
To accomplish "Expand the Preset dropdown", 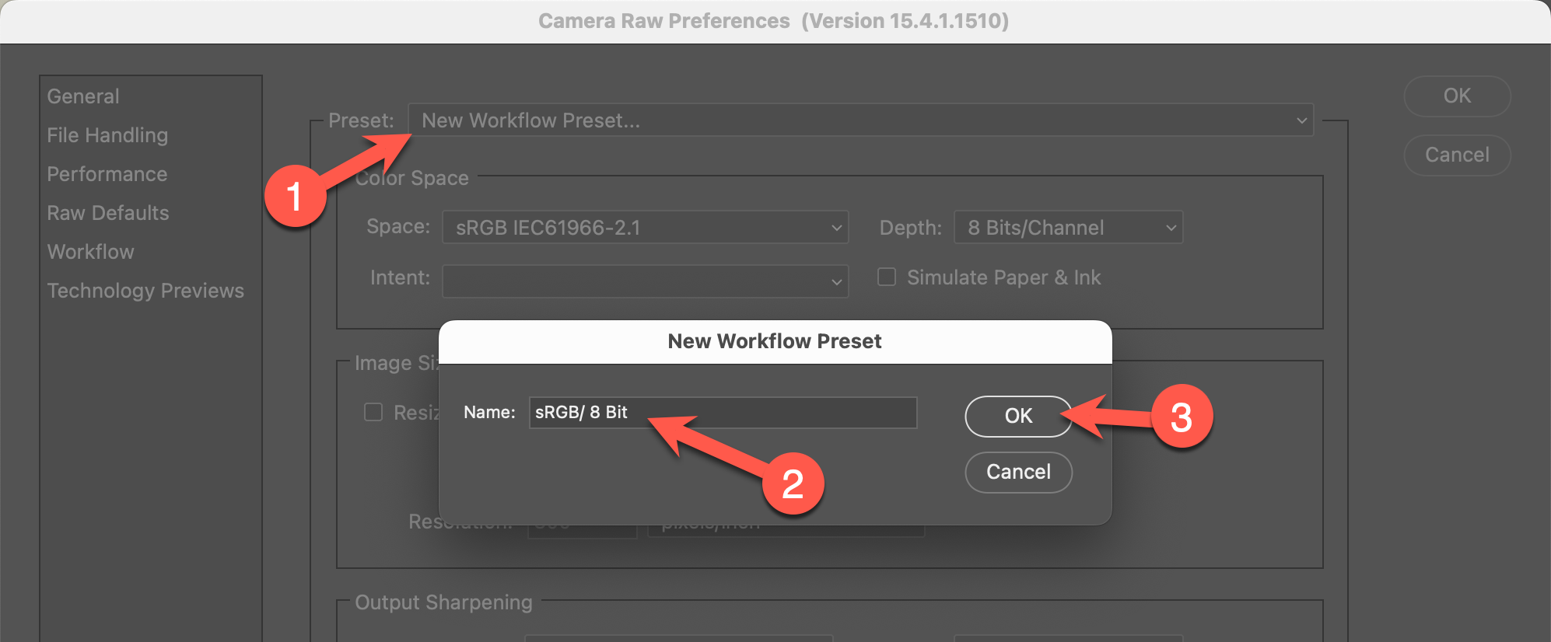I will pos(860,120).
